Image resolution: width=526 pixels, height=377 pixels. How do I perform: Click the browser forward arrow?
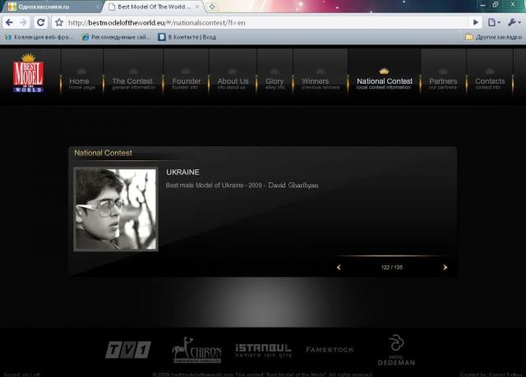pyautogui.click(x=24, y=22)
